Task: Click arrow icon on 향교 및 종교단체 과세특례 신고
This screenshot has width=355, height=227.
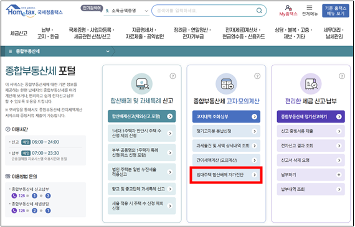Action: [x=169, y=189]
